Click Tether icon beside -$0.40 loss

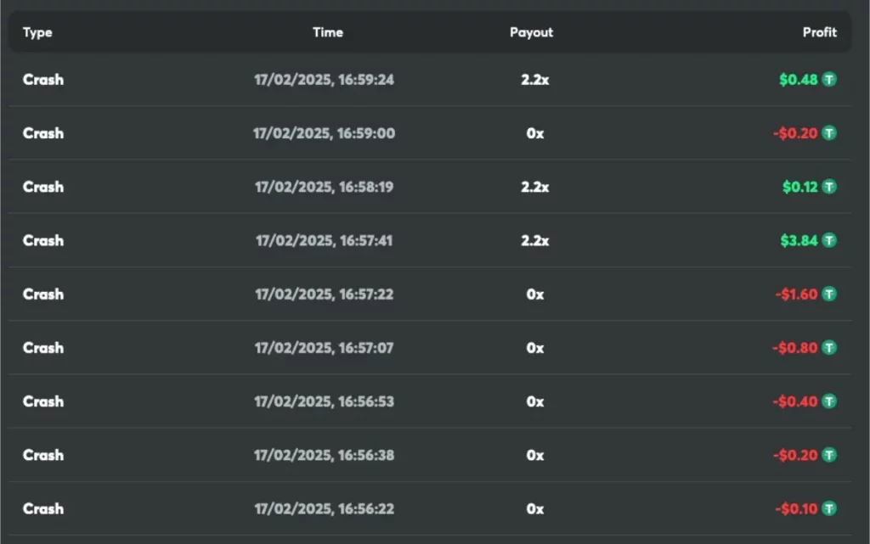click(x=829, y=401)
